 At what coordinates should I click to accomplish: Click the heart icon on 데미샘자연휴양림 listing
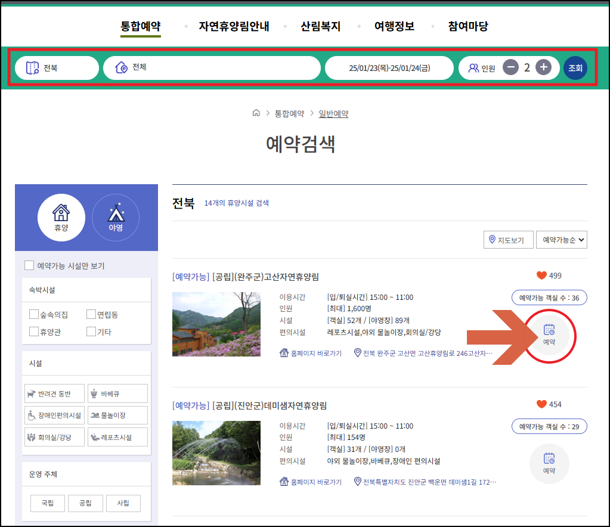pyautogui.click(x=541, y=404)
